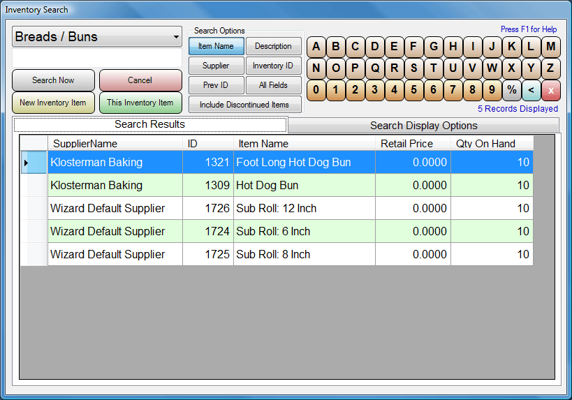Screen dimensions: 572x400
Task: Toggle the Supplier search option
Action: [x=216, y=66]
